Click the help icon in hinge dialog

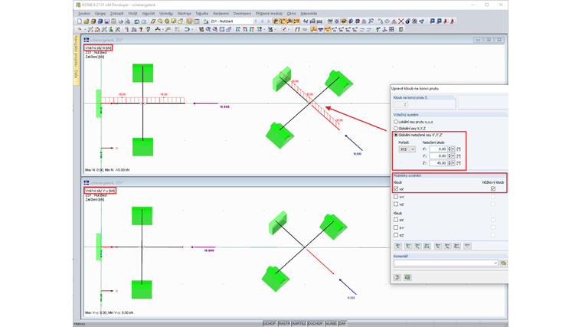(x=397, y=277)
